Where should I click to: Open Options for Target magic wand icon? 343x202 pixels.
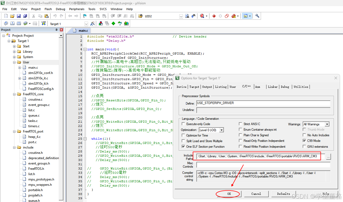[x=93, y=23]
